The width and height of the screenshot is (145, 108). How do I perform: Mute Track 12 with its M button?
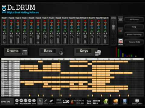click(x=77, y=33)
